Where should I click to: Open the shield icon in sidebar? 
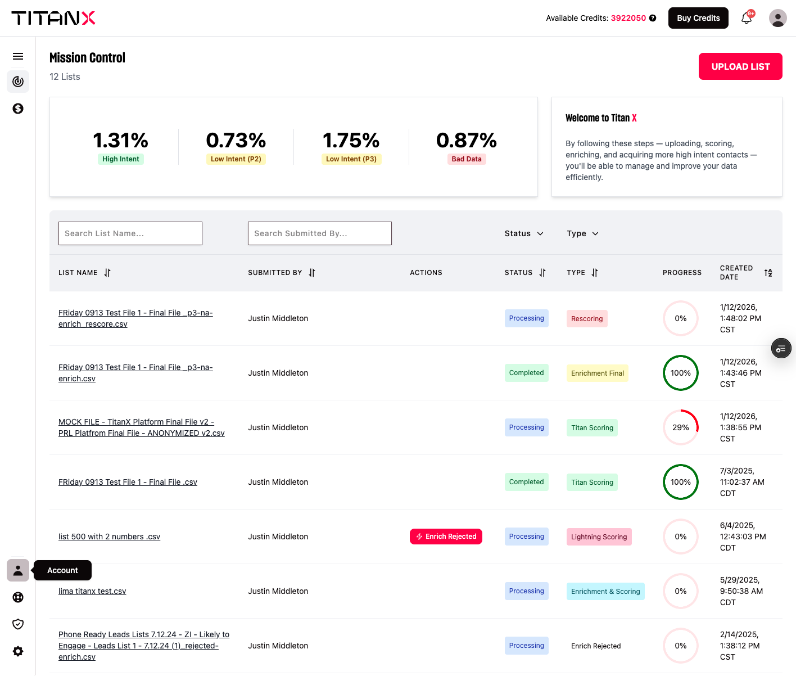coord(18,624)
